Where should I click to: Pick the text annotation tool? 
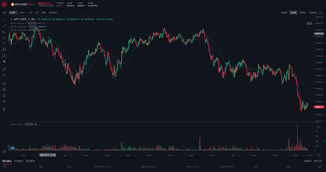pos(4,43)
